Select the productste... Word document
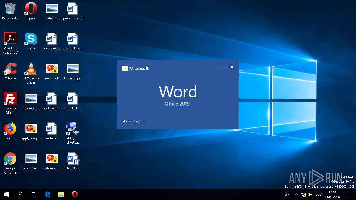Viewport: 356px width, 200px height. (73, 41)
